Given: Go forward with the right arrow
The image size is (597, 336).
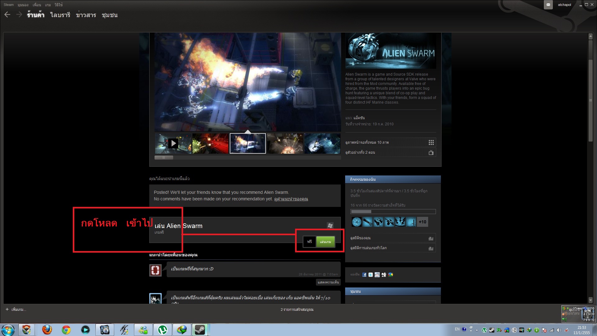Looking at the screenshot, I should click(x=19, y=15).
